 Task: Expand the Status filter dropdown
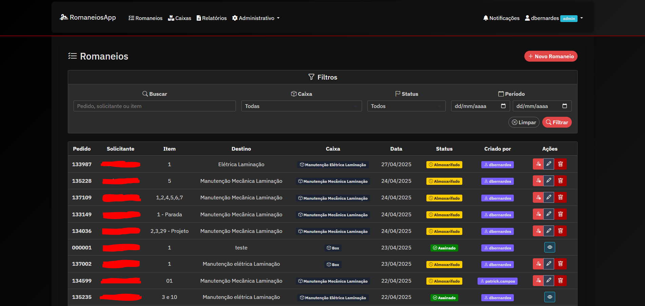(406, 106)
